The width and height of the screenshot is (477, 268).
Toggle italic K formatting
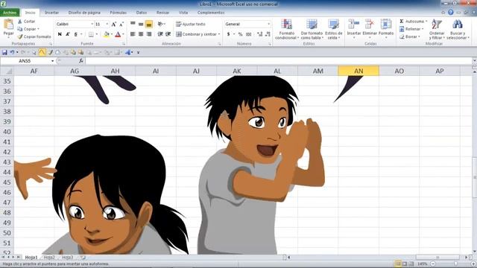coord(68,34)
